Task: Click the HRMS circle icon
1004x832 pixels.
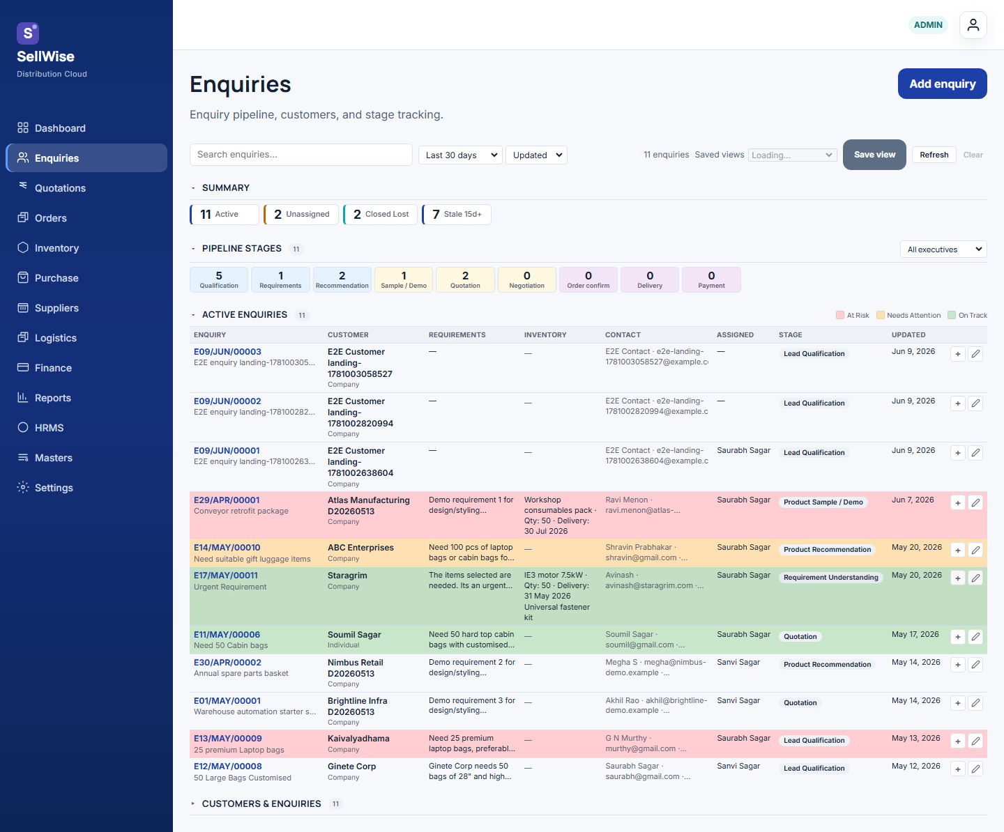Action: point(23,427)
